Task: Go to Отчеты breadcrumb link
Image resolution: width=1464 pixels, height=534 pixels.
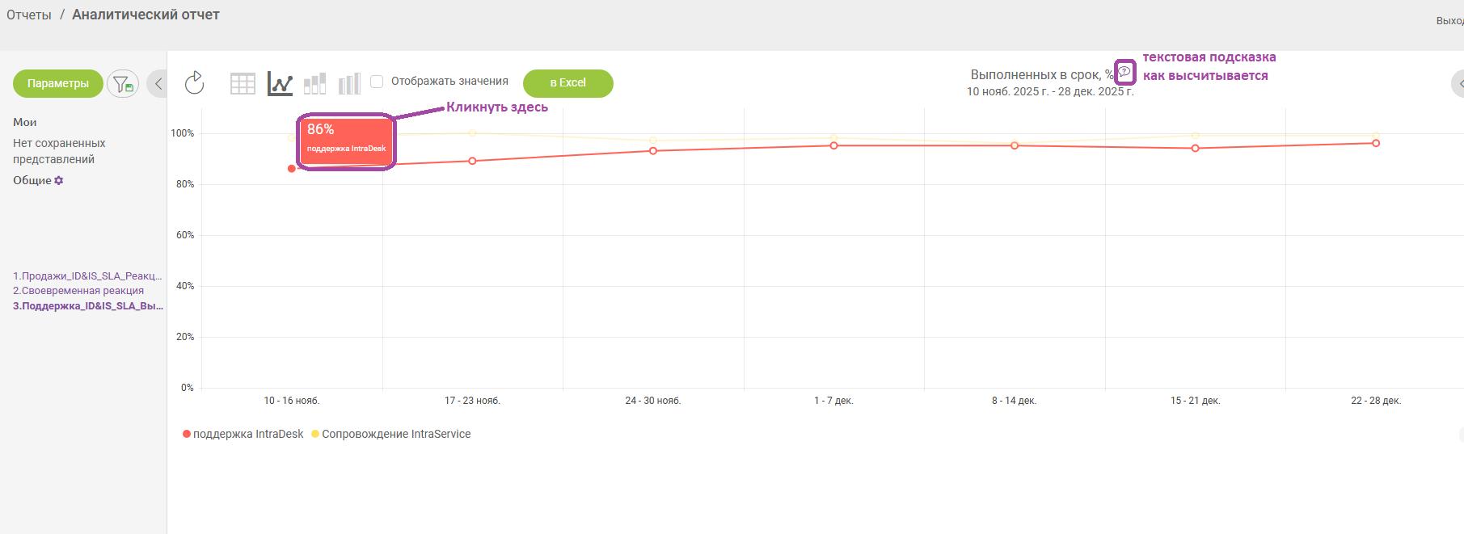Action: coord(29,15)
